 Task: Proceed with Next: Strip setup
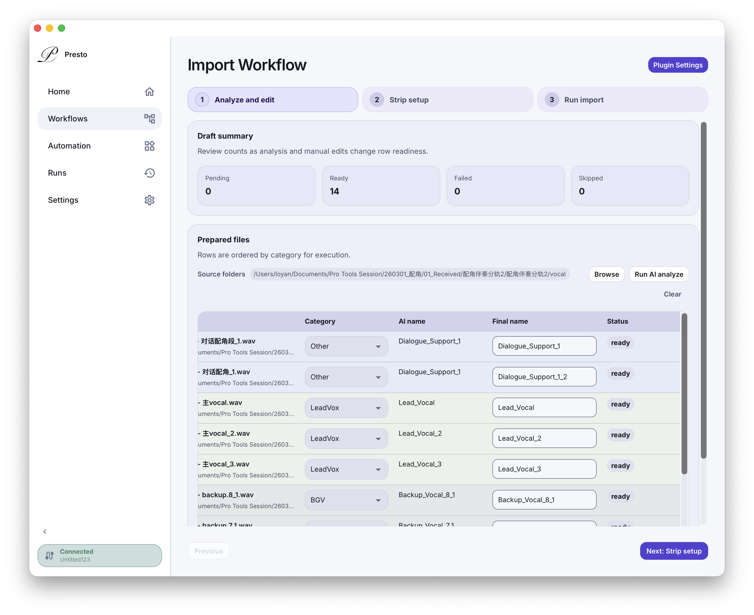tap(673, 551)
